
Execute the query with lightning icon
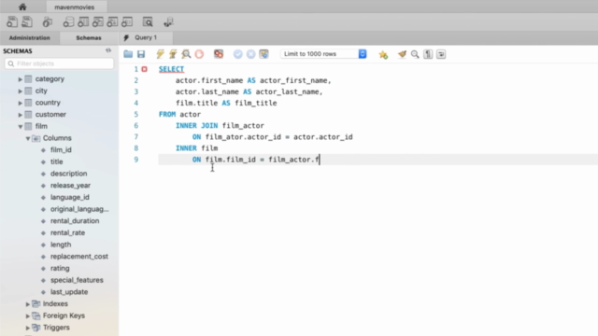[x=160, y=54]
